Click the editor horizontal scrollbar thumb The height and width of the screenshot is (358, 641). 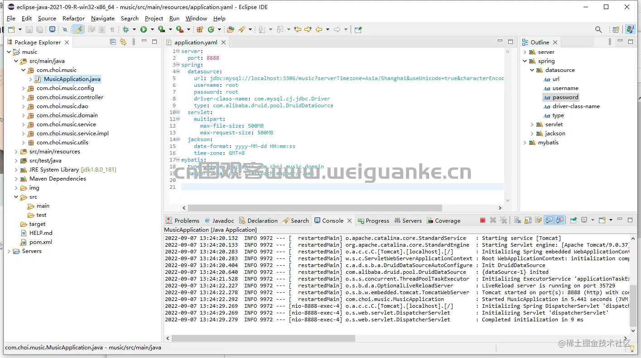[315, 208]
